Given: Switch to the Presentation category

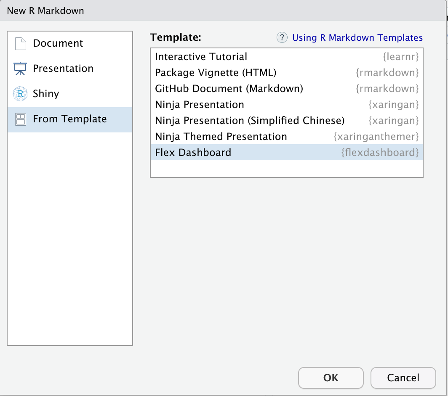Looking at the screenshot, I should (x=63, y=69).
